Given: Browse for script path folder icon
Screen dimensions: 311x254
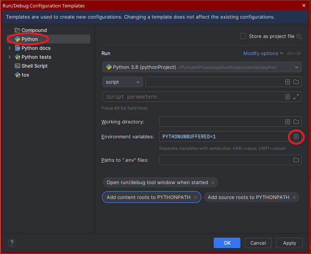Looking at the screenshot, I should click(x=296, y=82).
